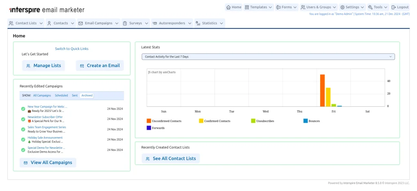Screen dimensions: 417x191
Task: Click the Autoresponders mail icon
Action: pyautogui.click(x=154, y=23)
